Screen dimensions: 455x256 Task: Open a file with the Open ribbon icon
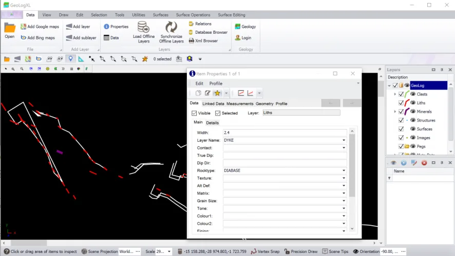[10, 31]
